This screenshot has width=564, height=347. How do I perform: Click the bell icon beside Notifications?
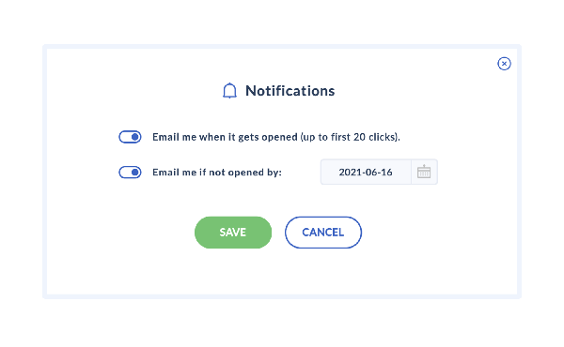point(229,90)
